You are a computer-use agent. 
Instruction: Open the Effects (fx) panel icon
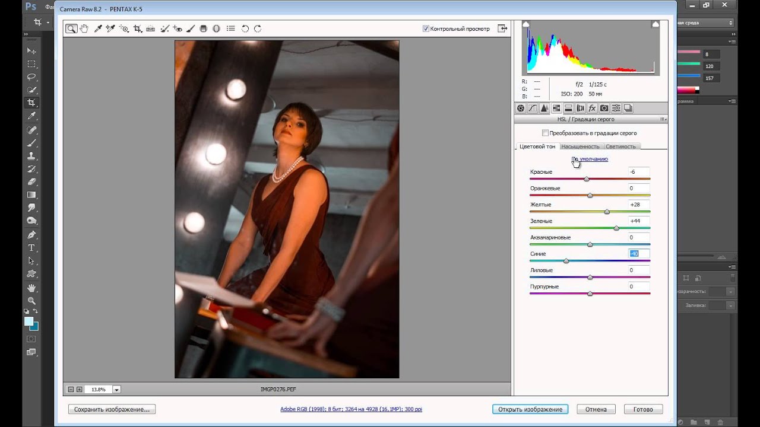pyautogui.click(x=592, y=108)
